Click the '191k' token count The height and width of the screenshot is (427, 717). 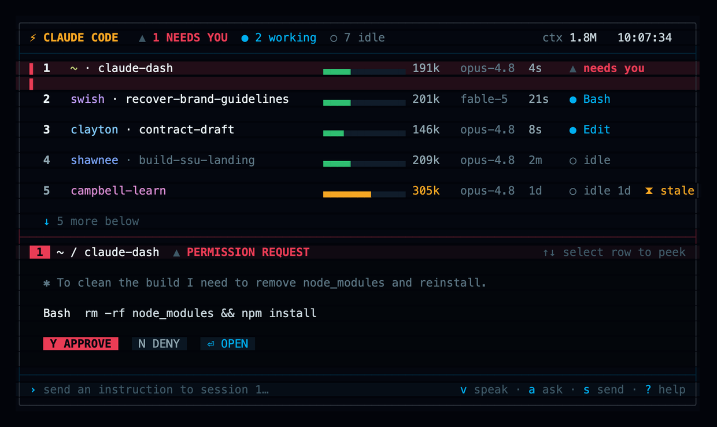(426, 68)
